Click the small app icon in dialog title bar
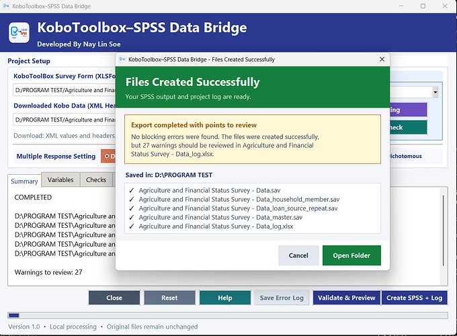The image size is (457, 336). click(122, 59)
